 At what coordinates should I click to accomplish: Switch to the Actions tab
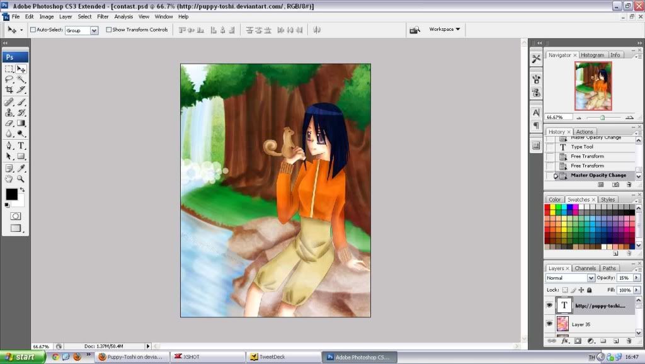[x=585, y=132]
